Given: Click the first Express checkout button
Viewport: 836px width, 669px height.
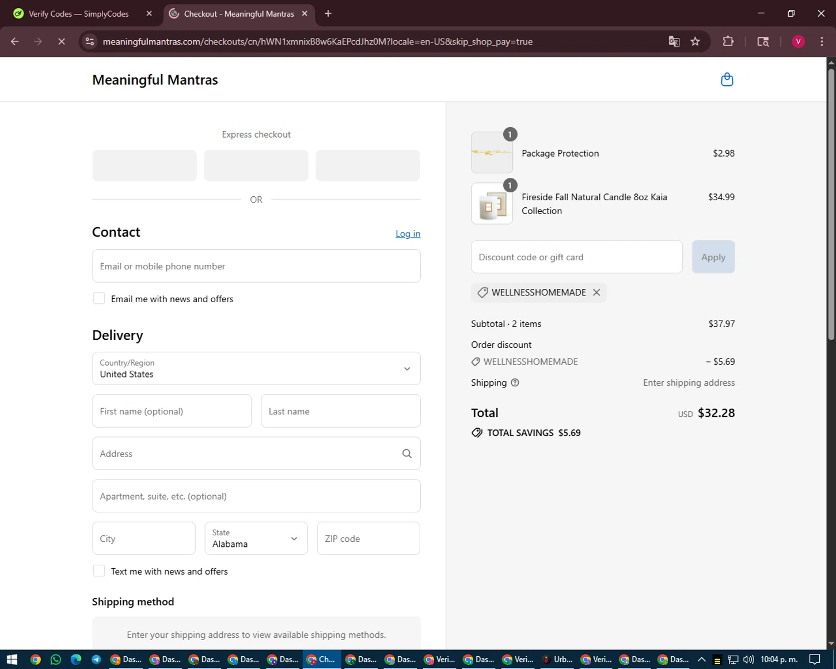Looking at the screenshot, I should tap(144, 166).
